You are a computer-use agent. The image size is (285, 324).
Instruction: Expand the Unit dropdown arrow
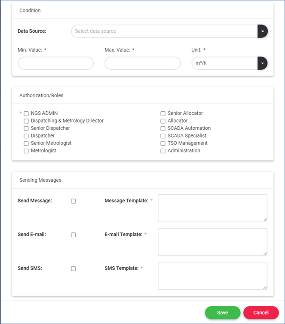pyautogui.click(x=262, y=63)
